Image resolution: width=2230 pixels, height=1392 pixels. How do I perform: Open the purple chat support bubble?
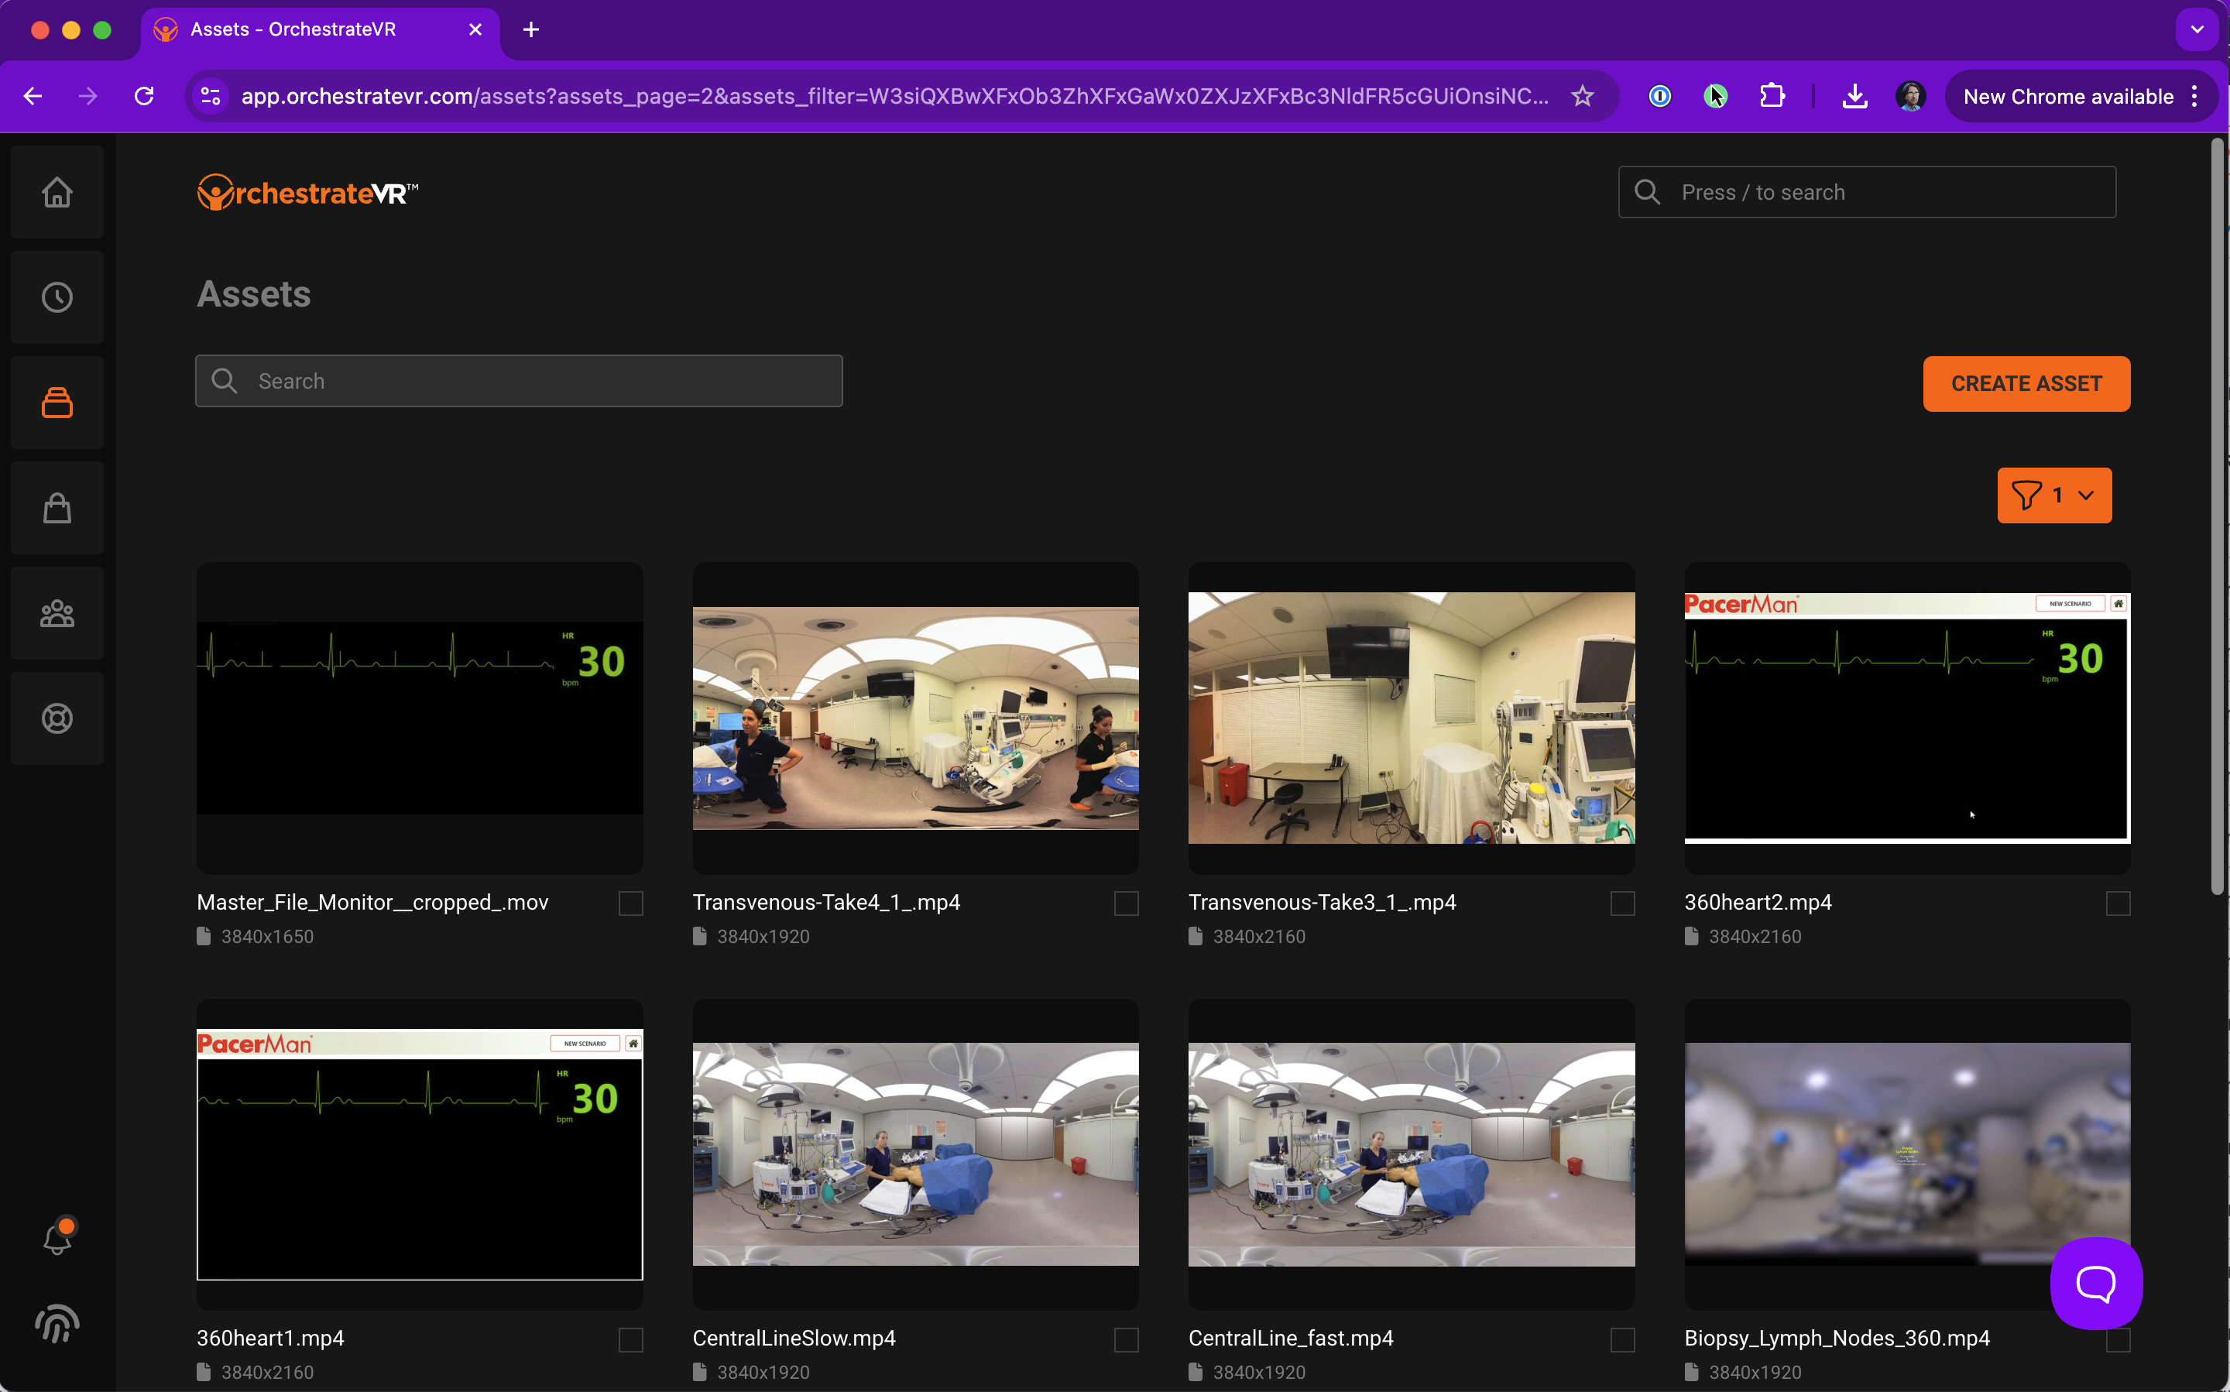click(x=2095, y=1282)
